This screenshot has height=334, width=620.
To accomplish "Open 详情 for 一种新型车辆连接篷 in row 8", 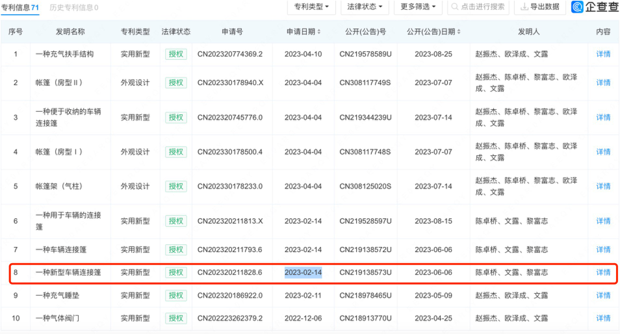I will tap(603, 272).
